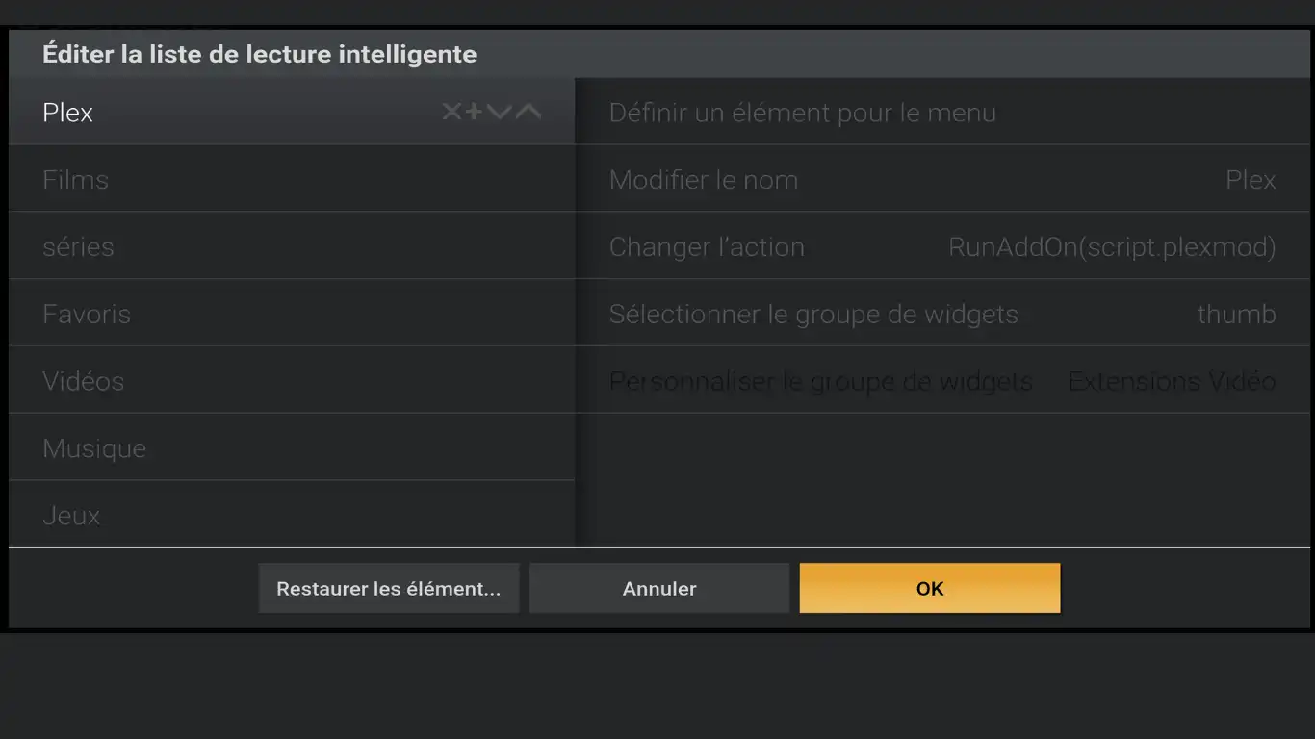The image size is (1315, 739).
Task: Confirm with the OK button
Action: 930,589
